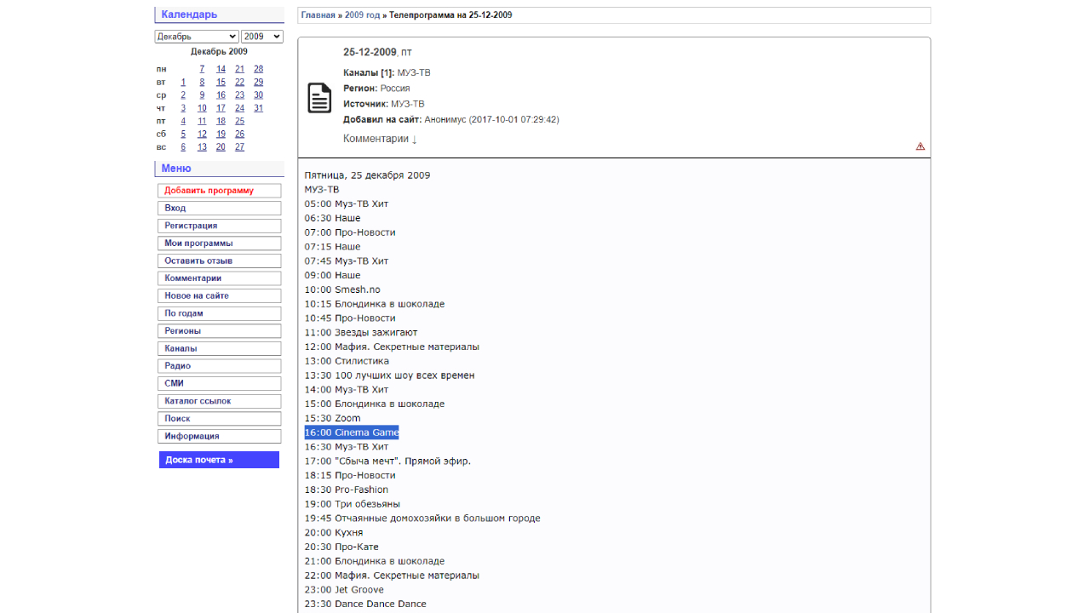Click the 23:30 Dance Dance Dance listing
Screen dimensions: 1090x613
coord(365,604)
